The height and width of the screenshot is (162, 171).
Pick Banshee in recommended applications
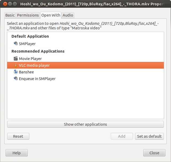pos(85,72)
